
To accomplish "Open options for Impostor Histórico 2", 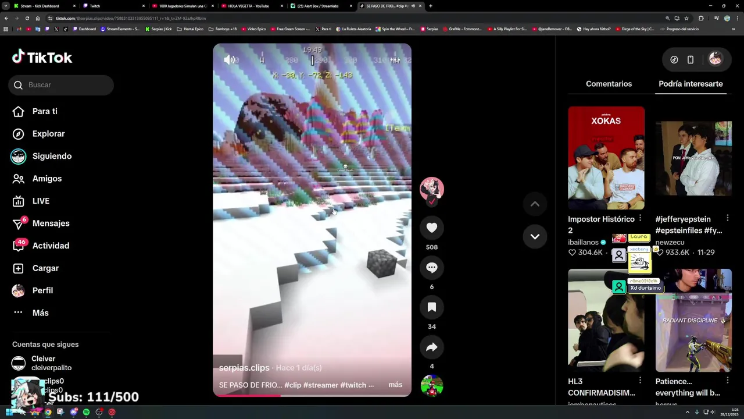I will click(x=640, y=218).
